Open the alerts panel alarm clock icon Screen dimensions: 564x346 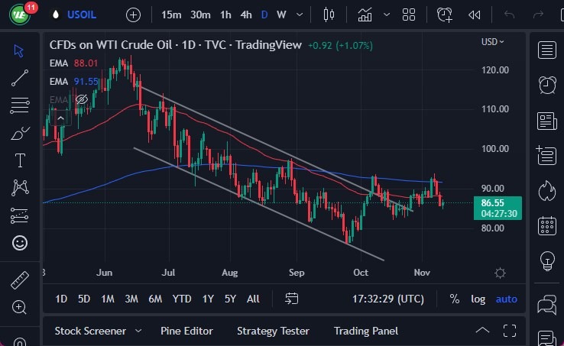(546, 85)
